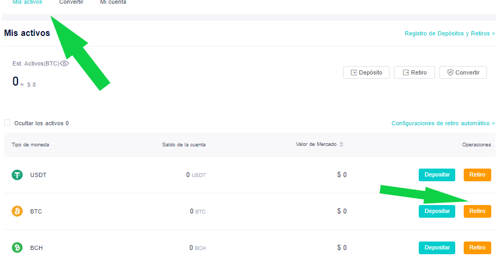496x260 pixels.
Task: Switch to the Convertir tab
Action: [x=71, y=2]
